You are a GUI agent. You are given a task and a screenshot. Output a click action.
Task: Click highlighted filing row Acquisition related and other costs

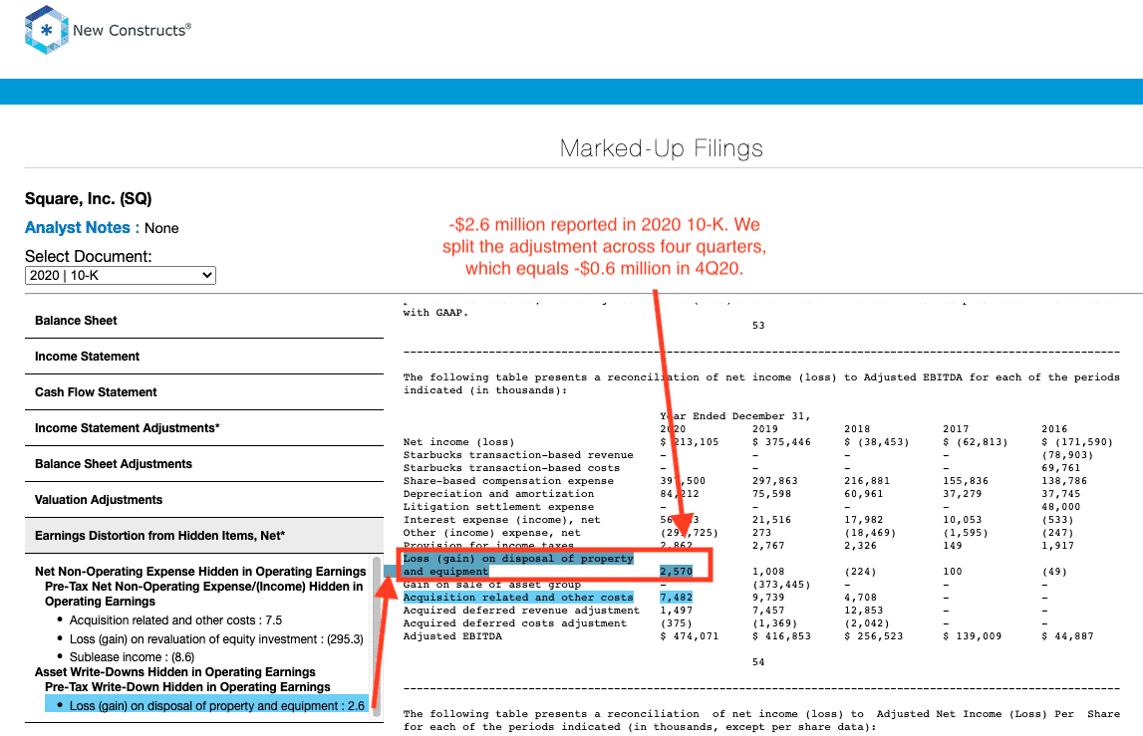[x=518, y=598]
